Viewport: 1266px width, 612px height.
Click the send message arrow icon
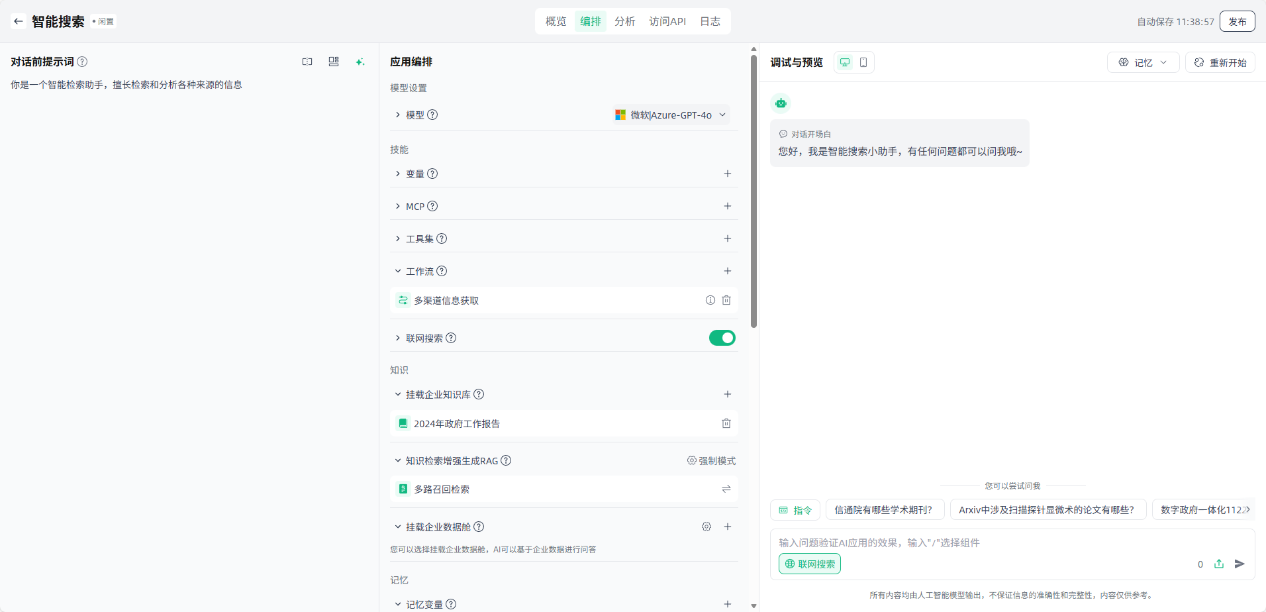pyautogui.click(x=1240, y=564)
